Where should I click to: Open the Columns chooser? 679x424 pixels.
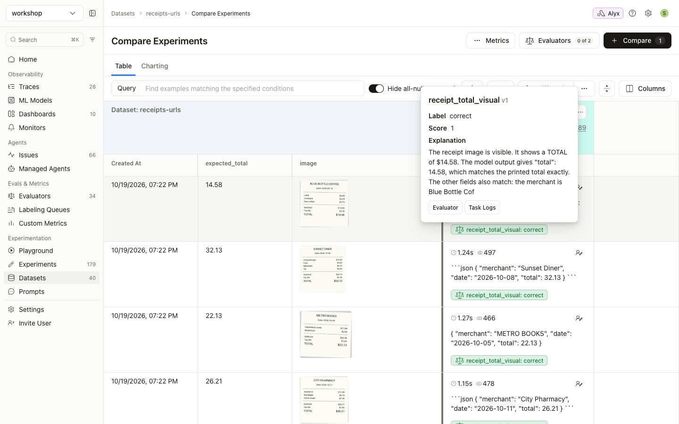(645, 89)
